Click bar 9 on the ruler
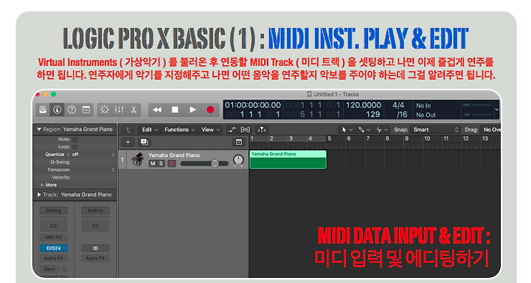 pos(406,139)
